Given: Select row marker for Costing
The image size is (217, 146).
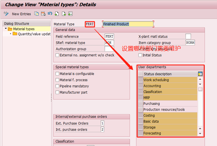Looking at the screenshot, I should pyautogui.click(x=141, y=115).
